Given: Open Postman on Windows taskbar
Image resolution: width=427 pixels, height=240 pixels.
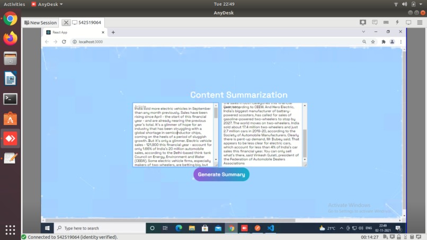Looking at the screenshot, I should pos(257,228).
